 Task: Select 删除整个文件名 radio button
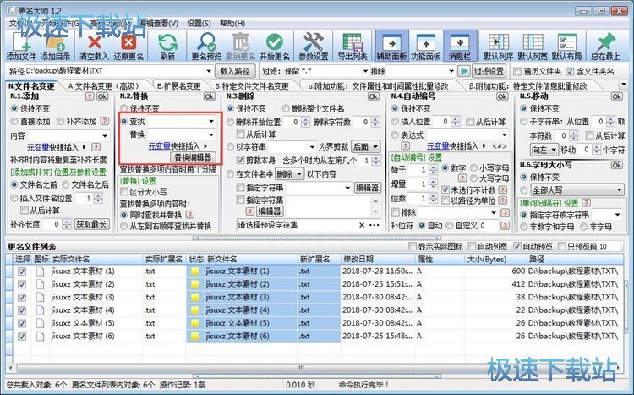pyautogui.click(x=287, y=108)
